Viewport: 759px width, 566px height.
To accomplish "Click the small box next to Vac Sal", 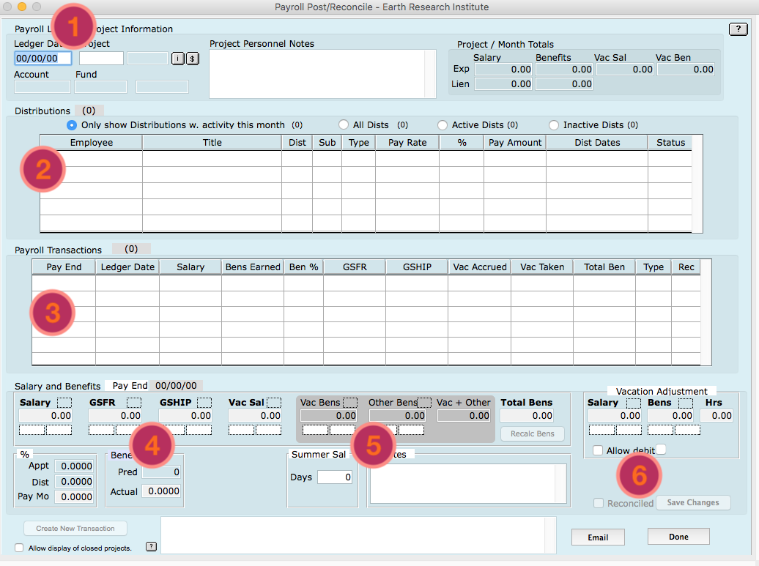I will coord(274,402).
